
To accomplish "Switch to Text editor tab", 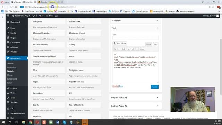I will [x=156, y=44].
